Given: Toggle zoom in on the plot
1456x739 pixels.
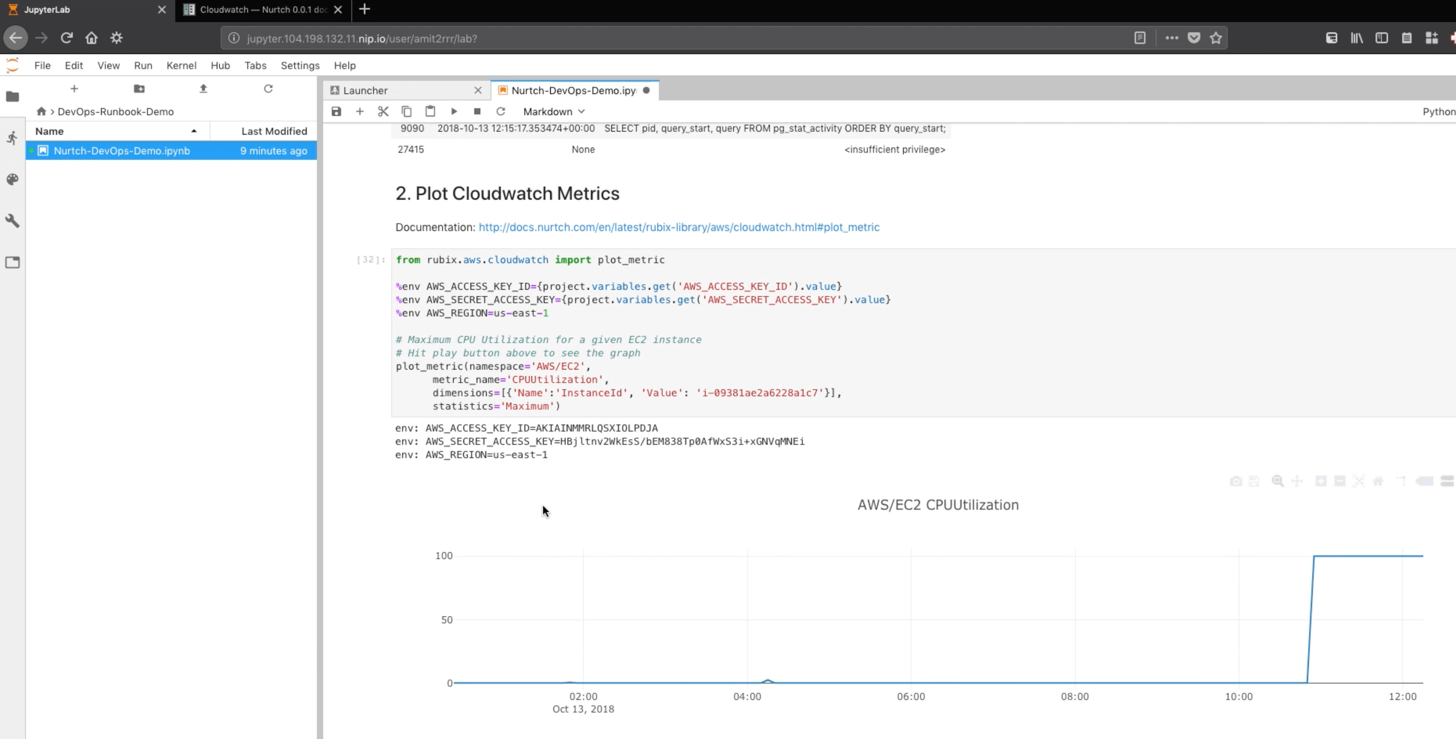Looking at the screenshot, I should (1321, 481).
